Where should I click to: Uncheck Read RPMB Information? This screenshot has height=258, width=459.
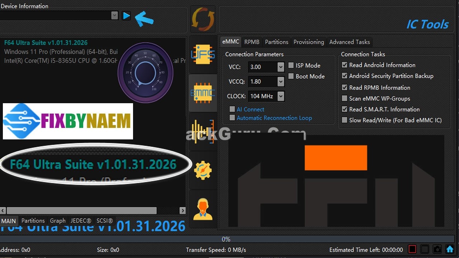coord(345,87)
